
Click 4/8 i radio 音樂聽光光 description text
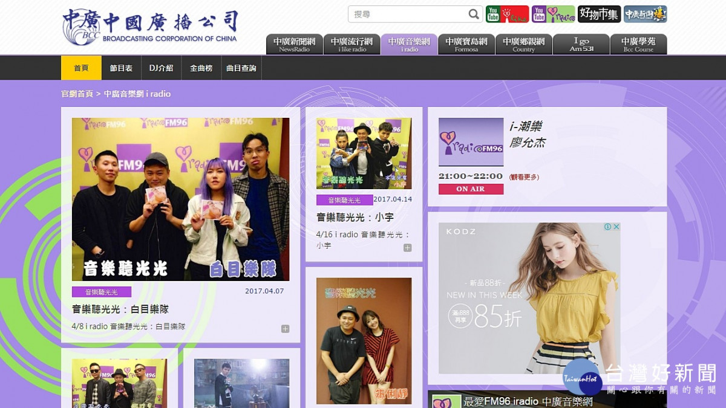128,326
